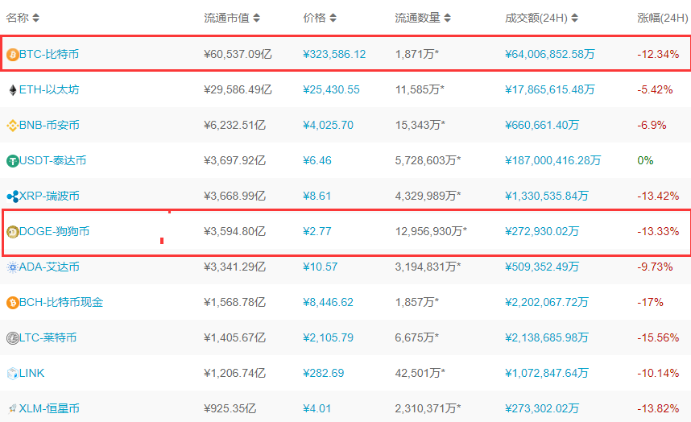Open the BCH-比特币现金 link

(x=61, y=302)
